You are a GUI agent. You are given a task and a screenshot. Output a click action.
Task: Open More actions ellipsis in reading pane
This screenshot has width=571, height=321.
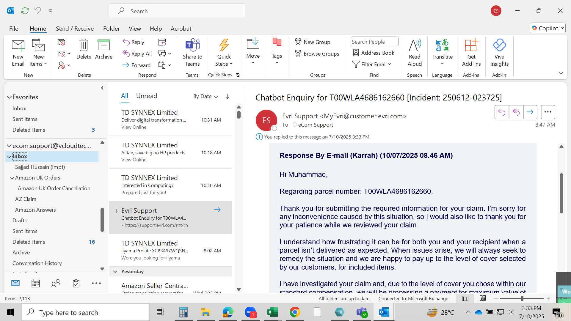tap(548, 112)
